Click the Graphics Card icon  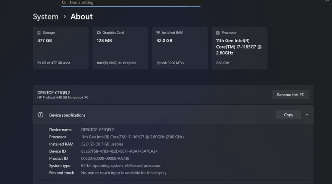coord(99,32)
